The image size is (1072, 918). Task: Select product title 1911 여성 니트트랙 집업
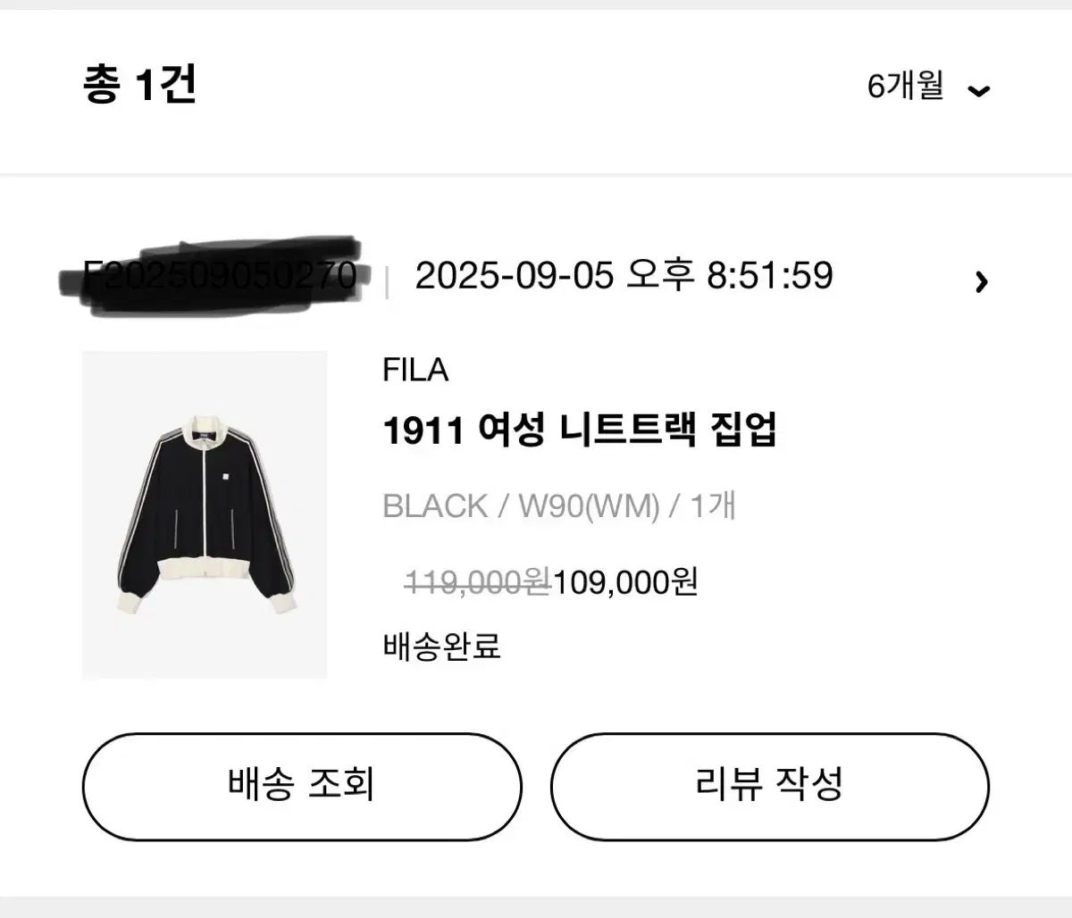coord(582,430)
